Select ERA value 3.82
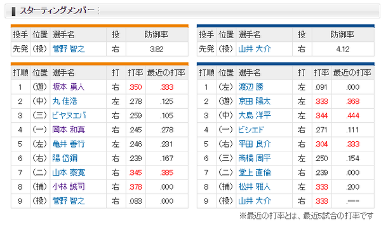 157,49
